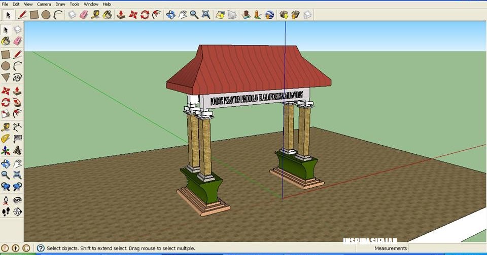Click Zoom Extents in the horizontal toolbar
The image size is (487, 255).
[x=206, y=15]
